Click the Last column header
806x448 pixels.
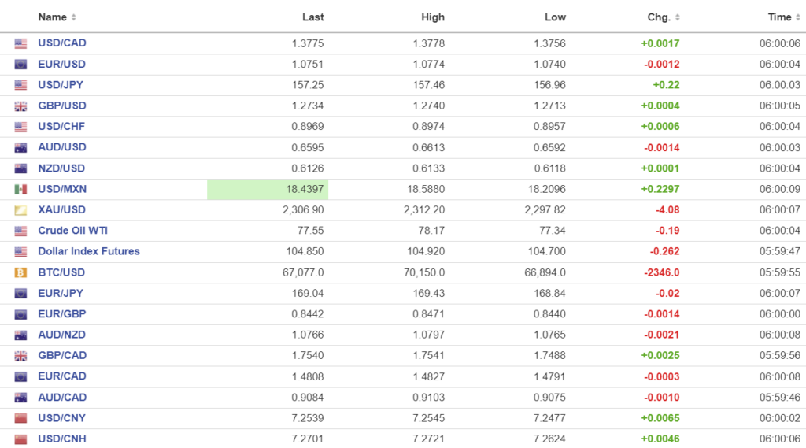pos(312,17)
